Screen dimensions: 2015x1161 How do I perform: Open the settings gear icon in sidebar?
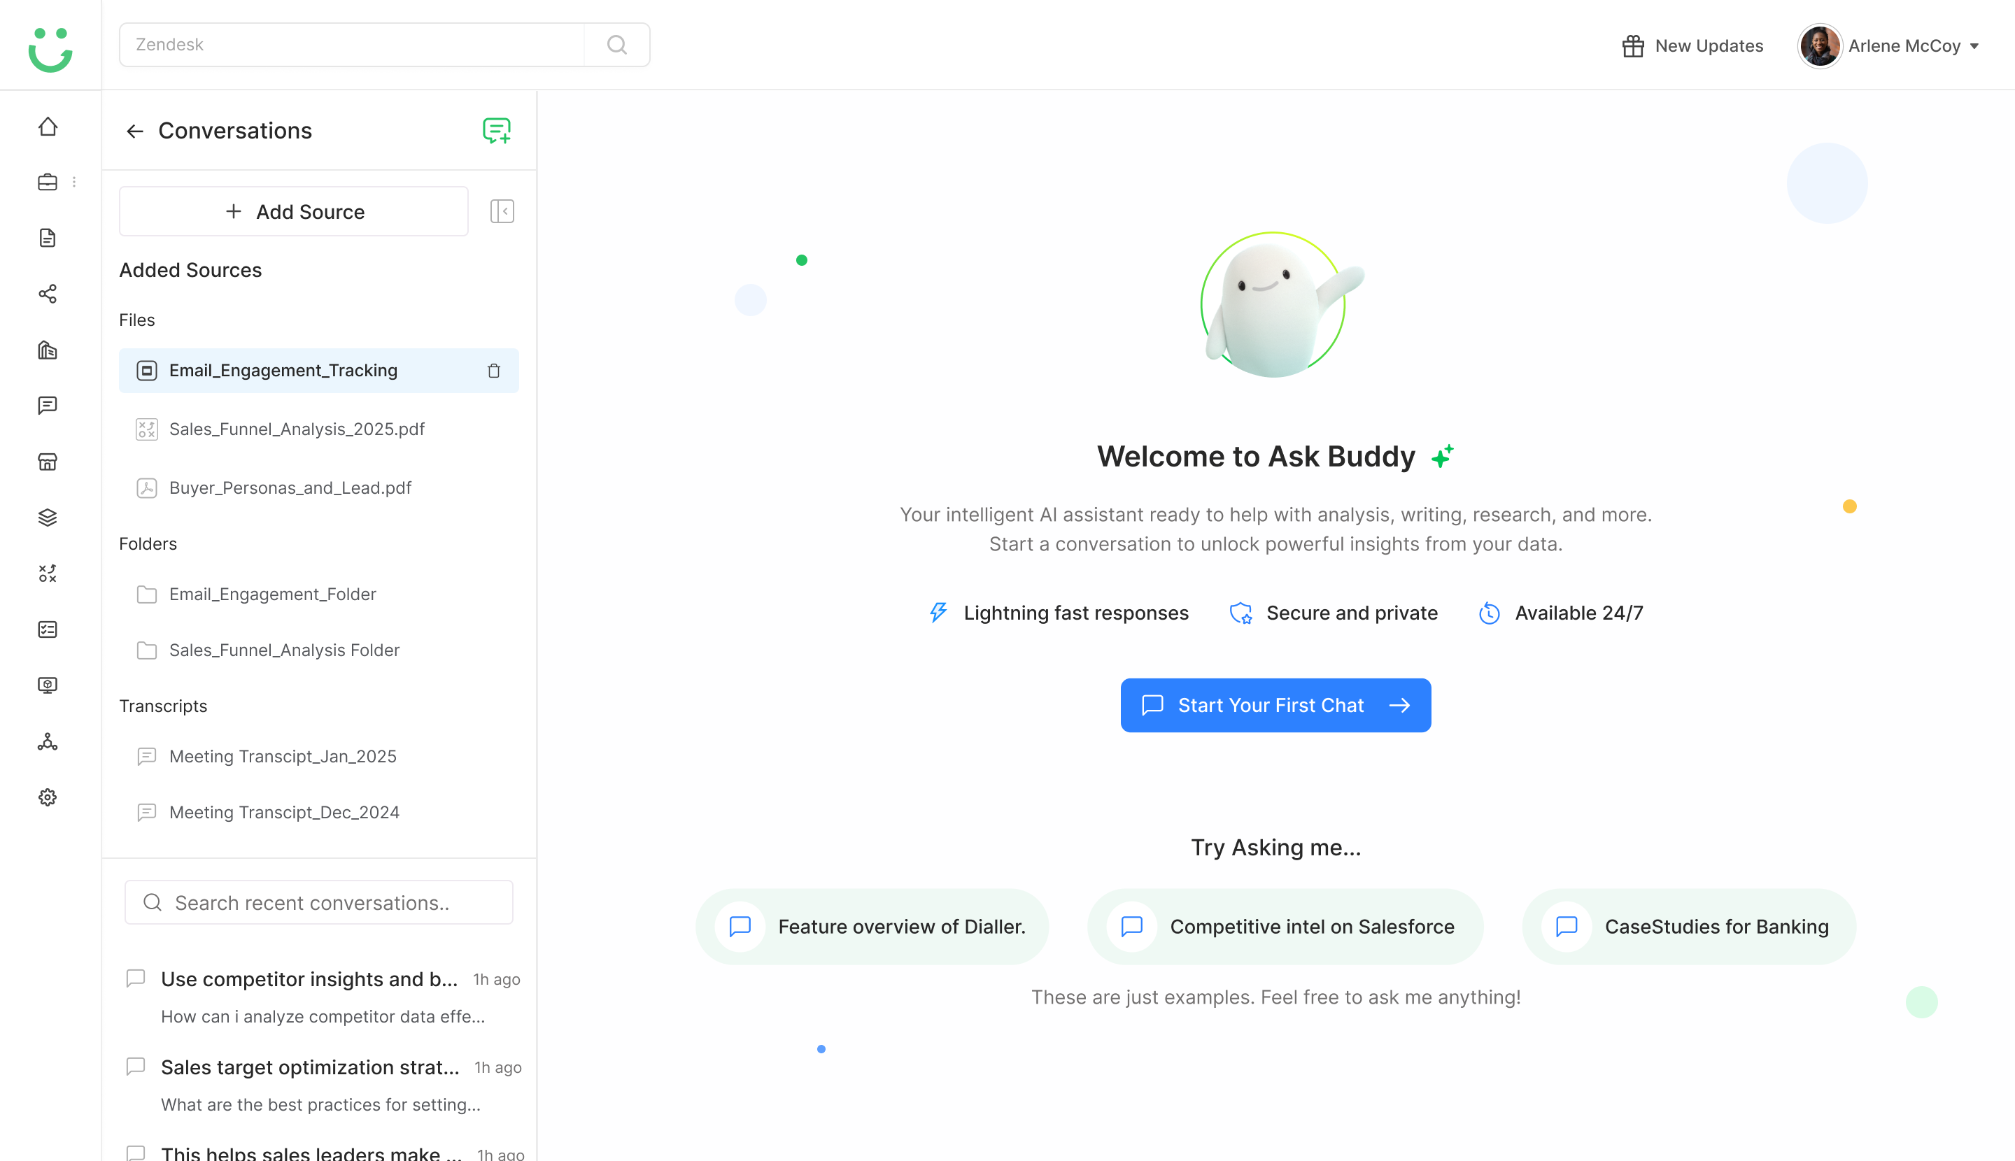[x=48, y=797]
